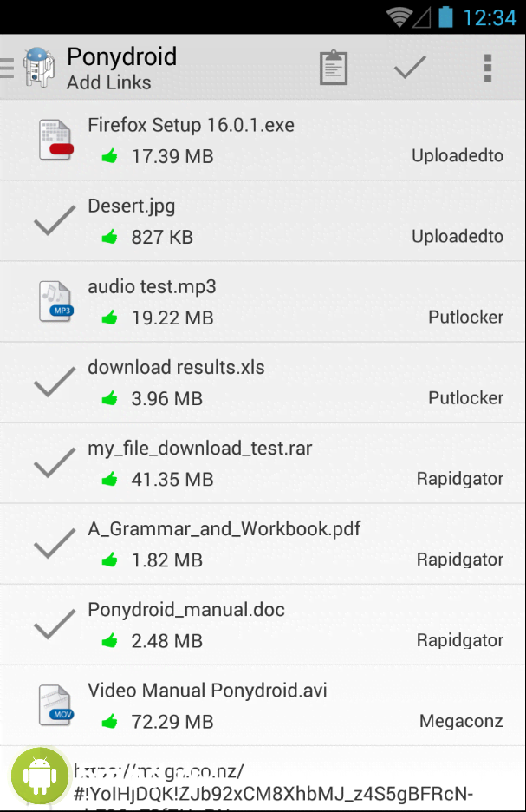Select the audio test.mp3 file name
This screenshot has width=526, height=812.
(152, 287)
